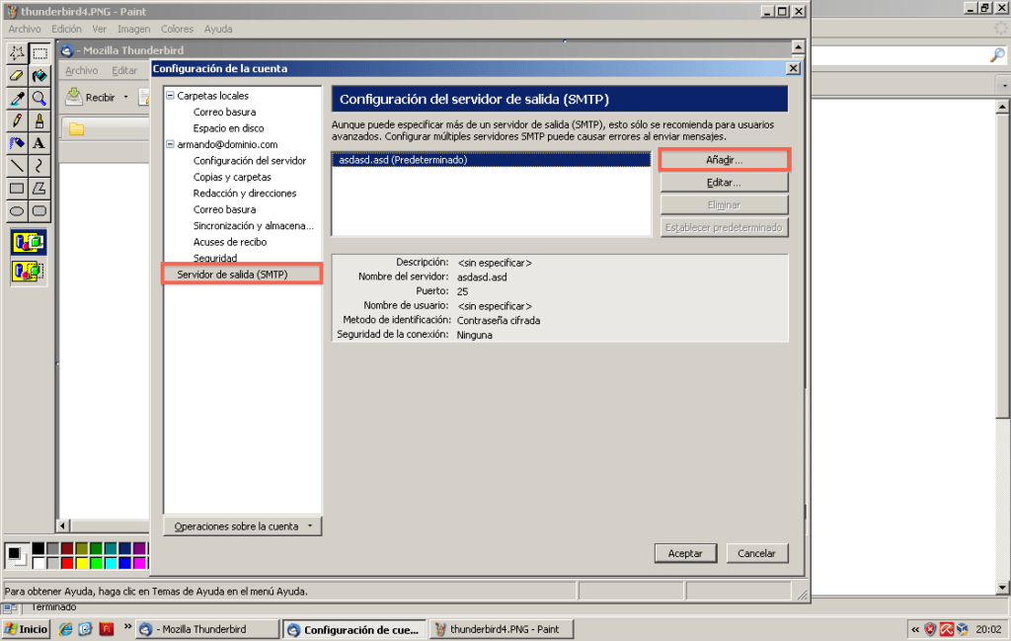Image resolution: width=1011 pixels, height=641 pixels.
Task: Collapse the armando@dominio.com account node
Action: [170, 144]
